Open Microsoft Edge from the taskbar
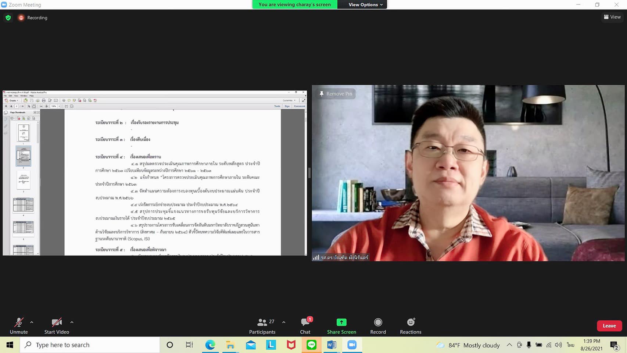627x353 pixels. pos(210,345)
